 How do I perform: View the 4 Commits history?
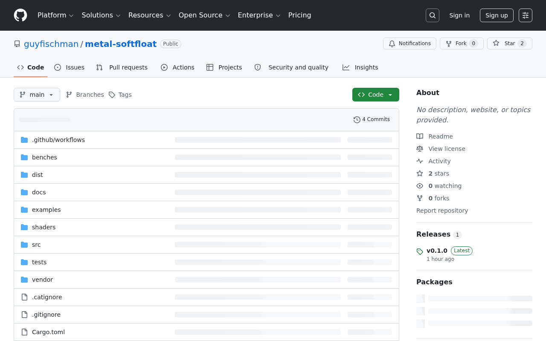pyautogui.click(x=372, y=120)
